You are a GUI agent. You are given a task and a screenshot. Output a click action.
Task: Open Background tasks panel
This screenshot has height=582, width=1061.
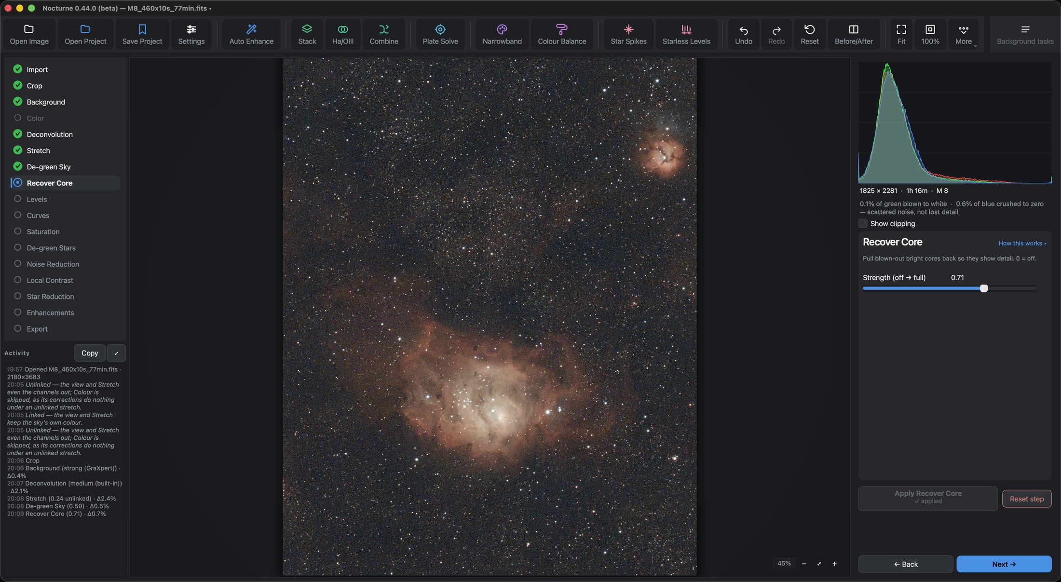(1025, 34)
